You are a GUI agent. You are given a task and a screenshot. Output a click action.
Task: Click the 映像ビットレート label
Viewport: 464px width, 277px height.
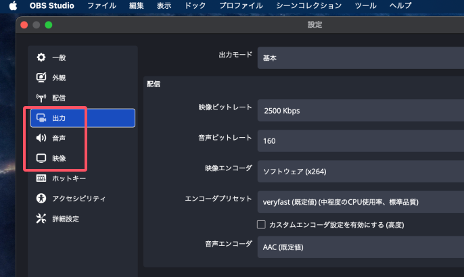tap(225, 107)
